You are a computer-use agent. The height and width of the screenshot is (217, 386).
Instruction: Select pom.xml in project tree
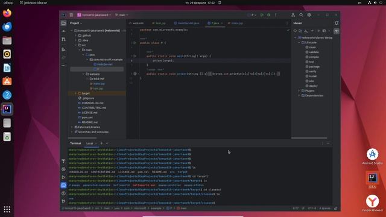[x=86, y=118]
